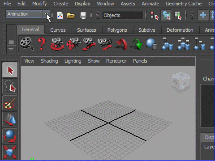This screenshot has width=215, height=161.
Task: Open the Edit menu
Action: click(x=21, y=4)
